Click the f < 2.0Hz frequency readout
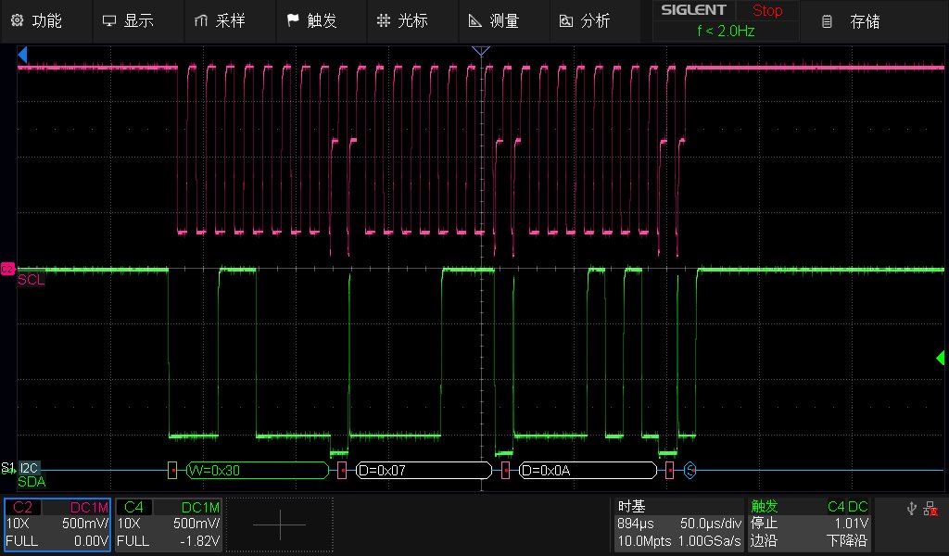Image resolution: width=949 pixels, height=556 pixels. click(x=726, y=31)
